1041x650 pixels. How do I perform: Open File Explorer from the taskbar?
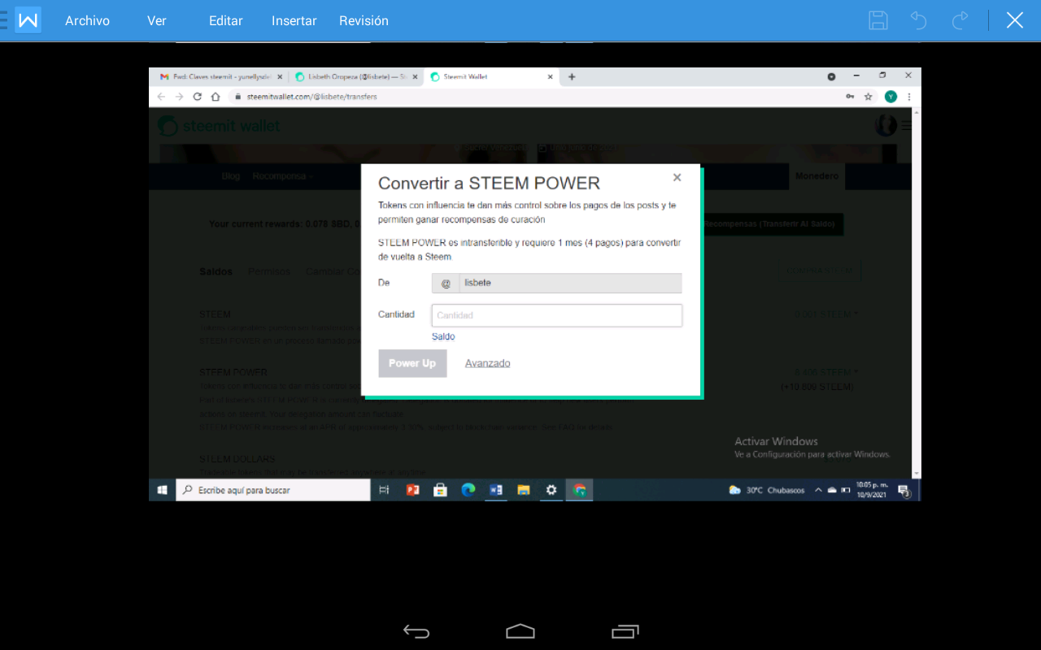(x=524, y=490)
